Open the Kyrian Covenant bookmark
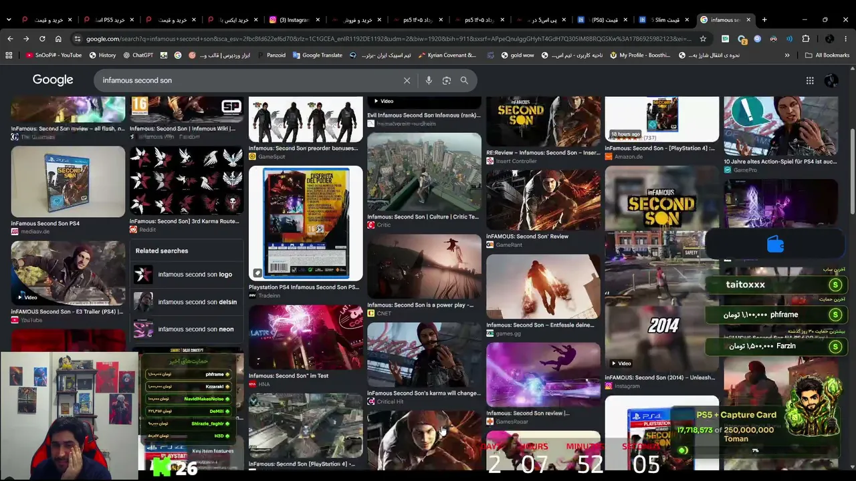856x481 pixels. click(447, 55)
